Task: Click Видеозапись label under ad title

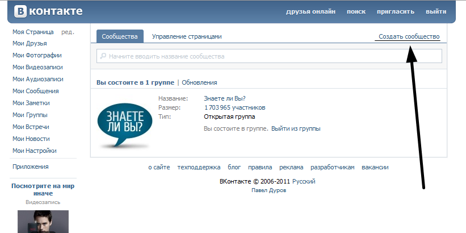Action: 43,202
